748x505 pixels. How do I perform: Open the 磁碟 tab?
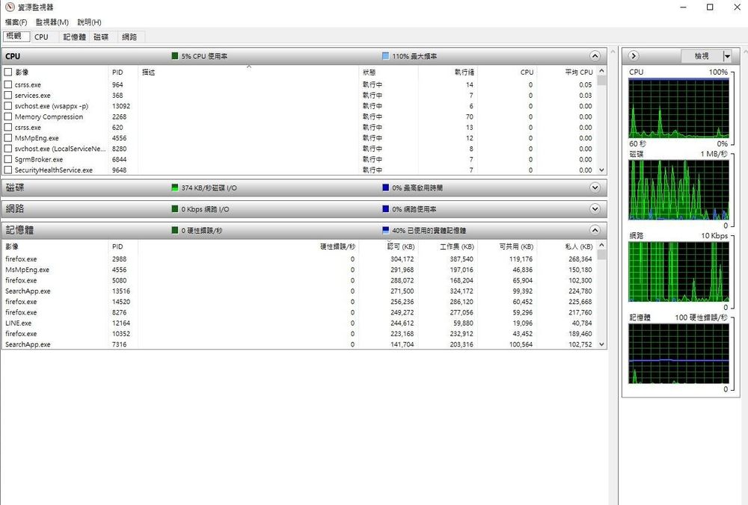[x=101, y=37]
